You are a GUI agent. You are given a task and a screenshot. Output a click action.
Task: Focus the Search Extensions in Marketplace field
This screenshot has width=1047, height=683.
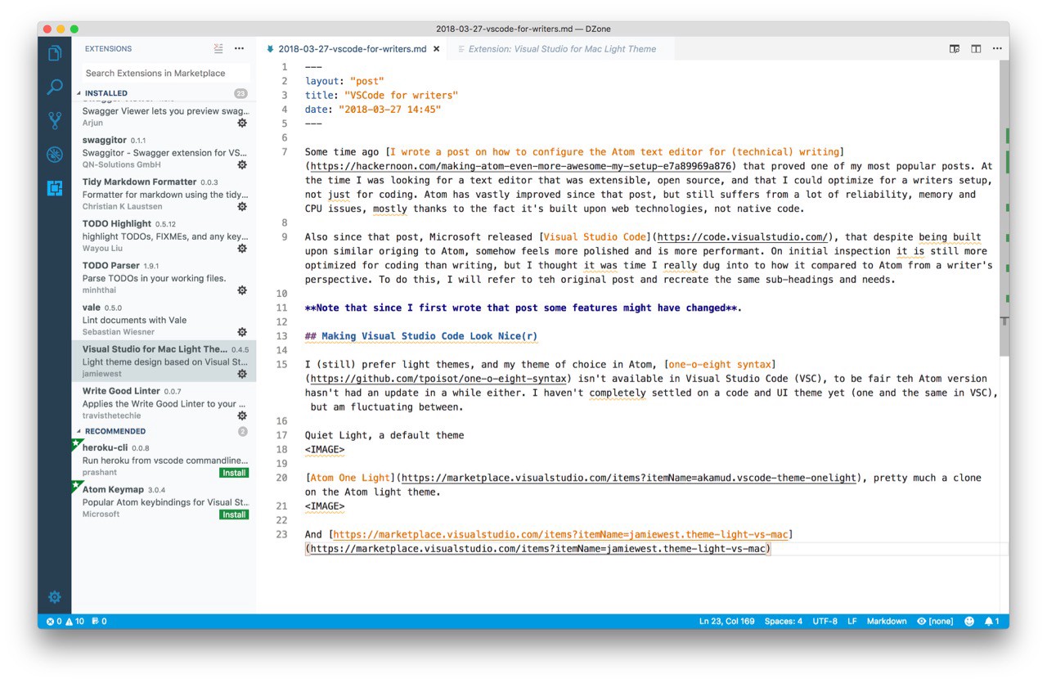coord(165,73)
